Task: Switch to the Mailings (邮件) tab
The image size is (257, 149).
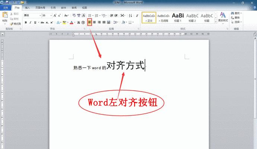Action: (64, 8)
